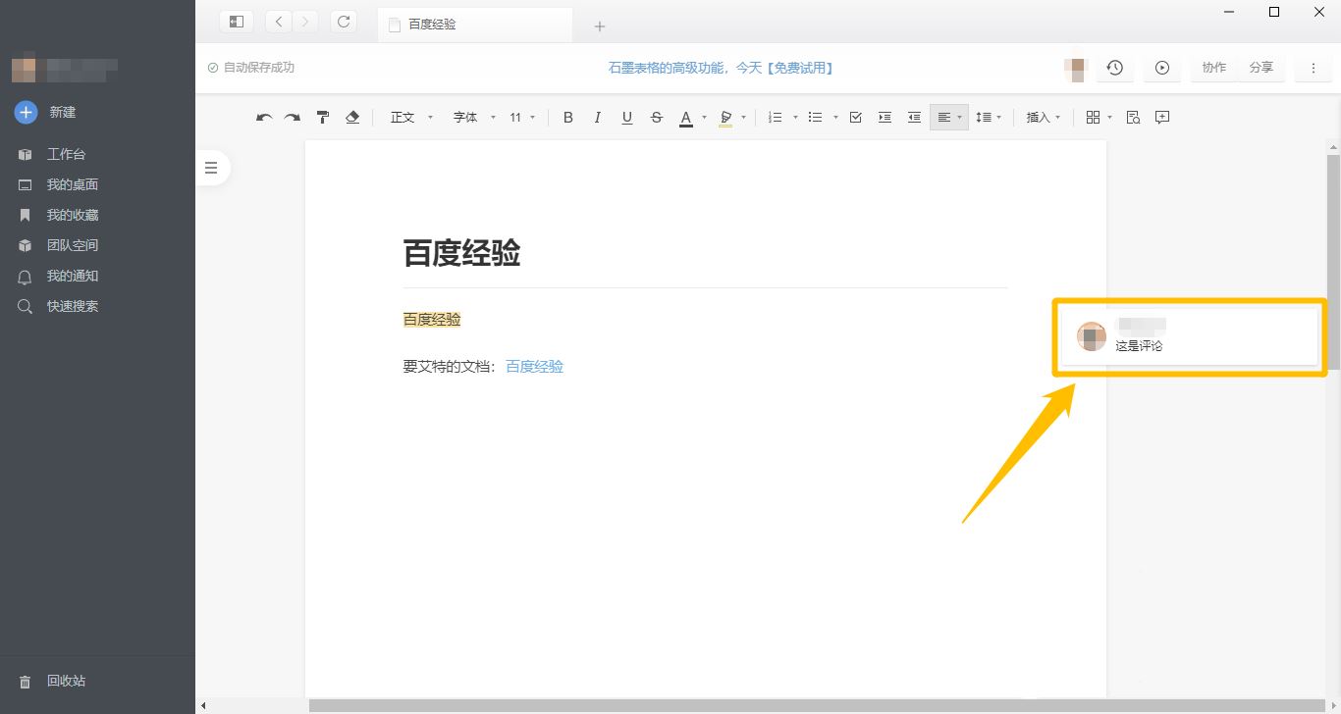Toggle bold formatting
The height and width of the screenshot is (714, 1341).
[x=567, y=118]
